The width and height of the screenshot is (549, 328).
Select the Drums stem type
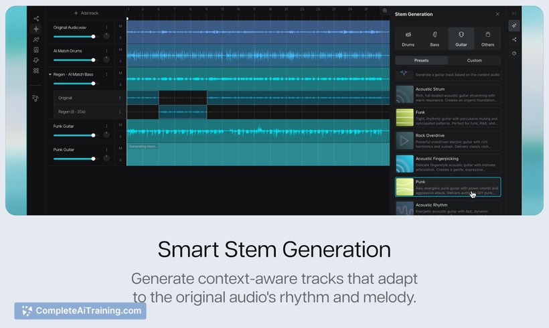tap(408, 38)
